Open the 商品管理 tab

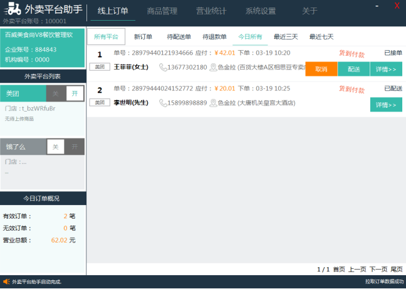pyautogui.click(x=162, y=11)
